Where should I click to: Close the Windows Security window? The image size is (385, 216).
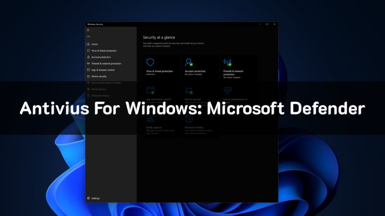point(274,24)
